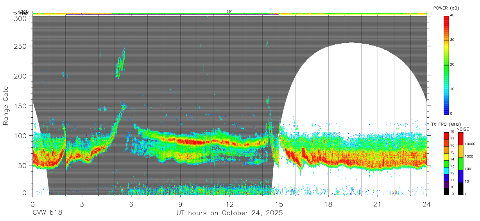Screen dimensions: 480x221
Task: Click the 100 label on the NOISE scale
Action: click(x=468, y=169)
